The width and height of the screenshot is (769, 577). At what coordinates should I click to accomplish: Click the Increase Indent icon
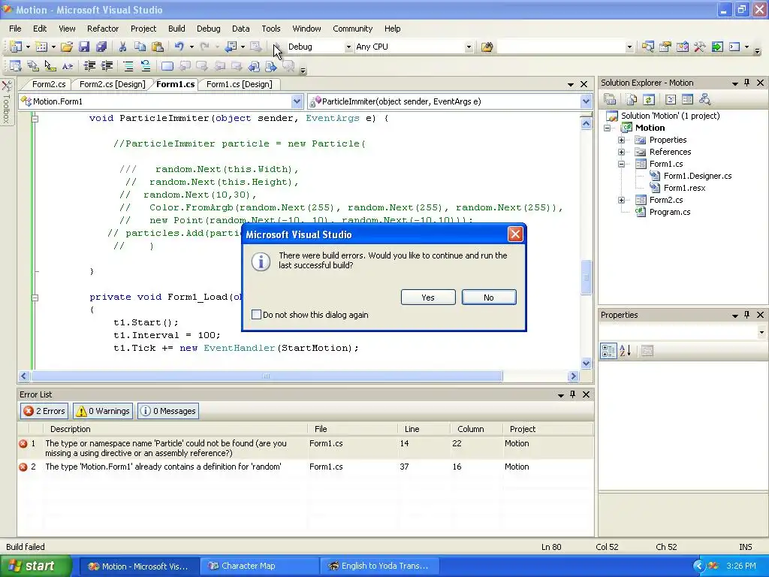click(107, 66)
